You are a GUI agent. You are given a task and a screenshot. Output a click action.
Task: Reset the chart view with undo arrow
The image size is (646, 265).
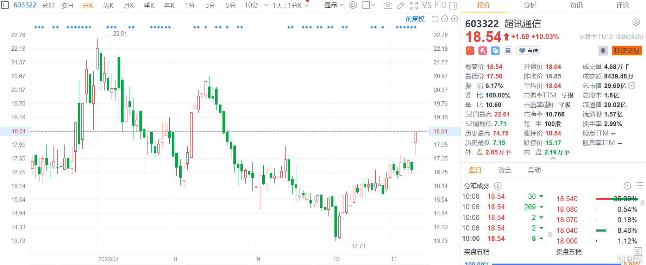pyautogui.click(x=435, y=19)
